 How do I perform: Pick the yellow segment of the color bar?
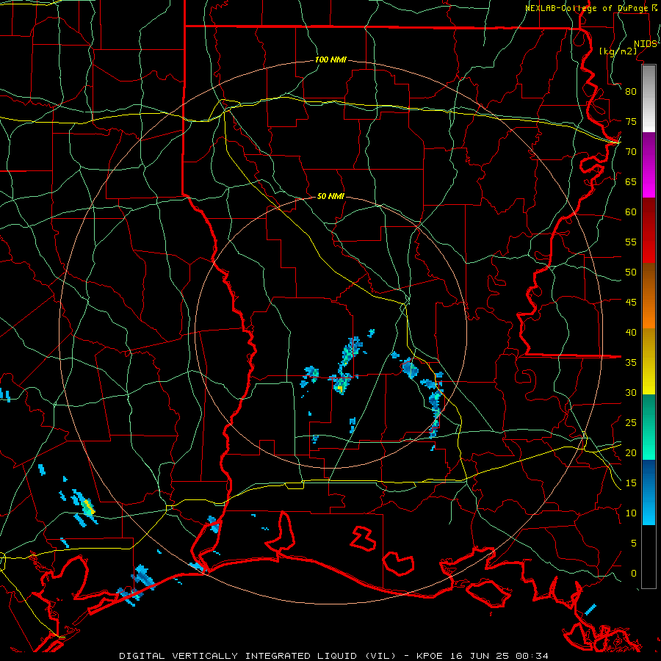(649, 361)
